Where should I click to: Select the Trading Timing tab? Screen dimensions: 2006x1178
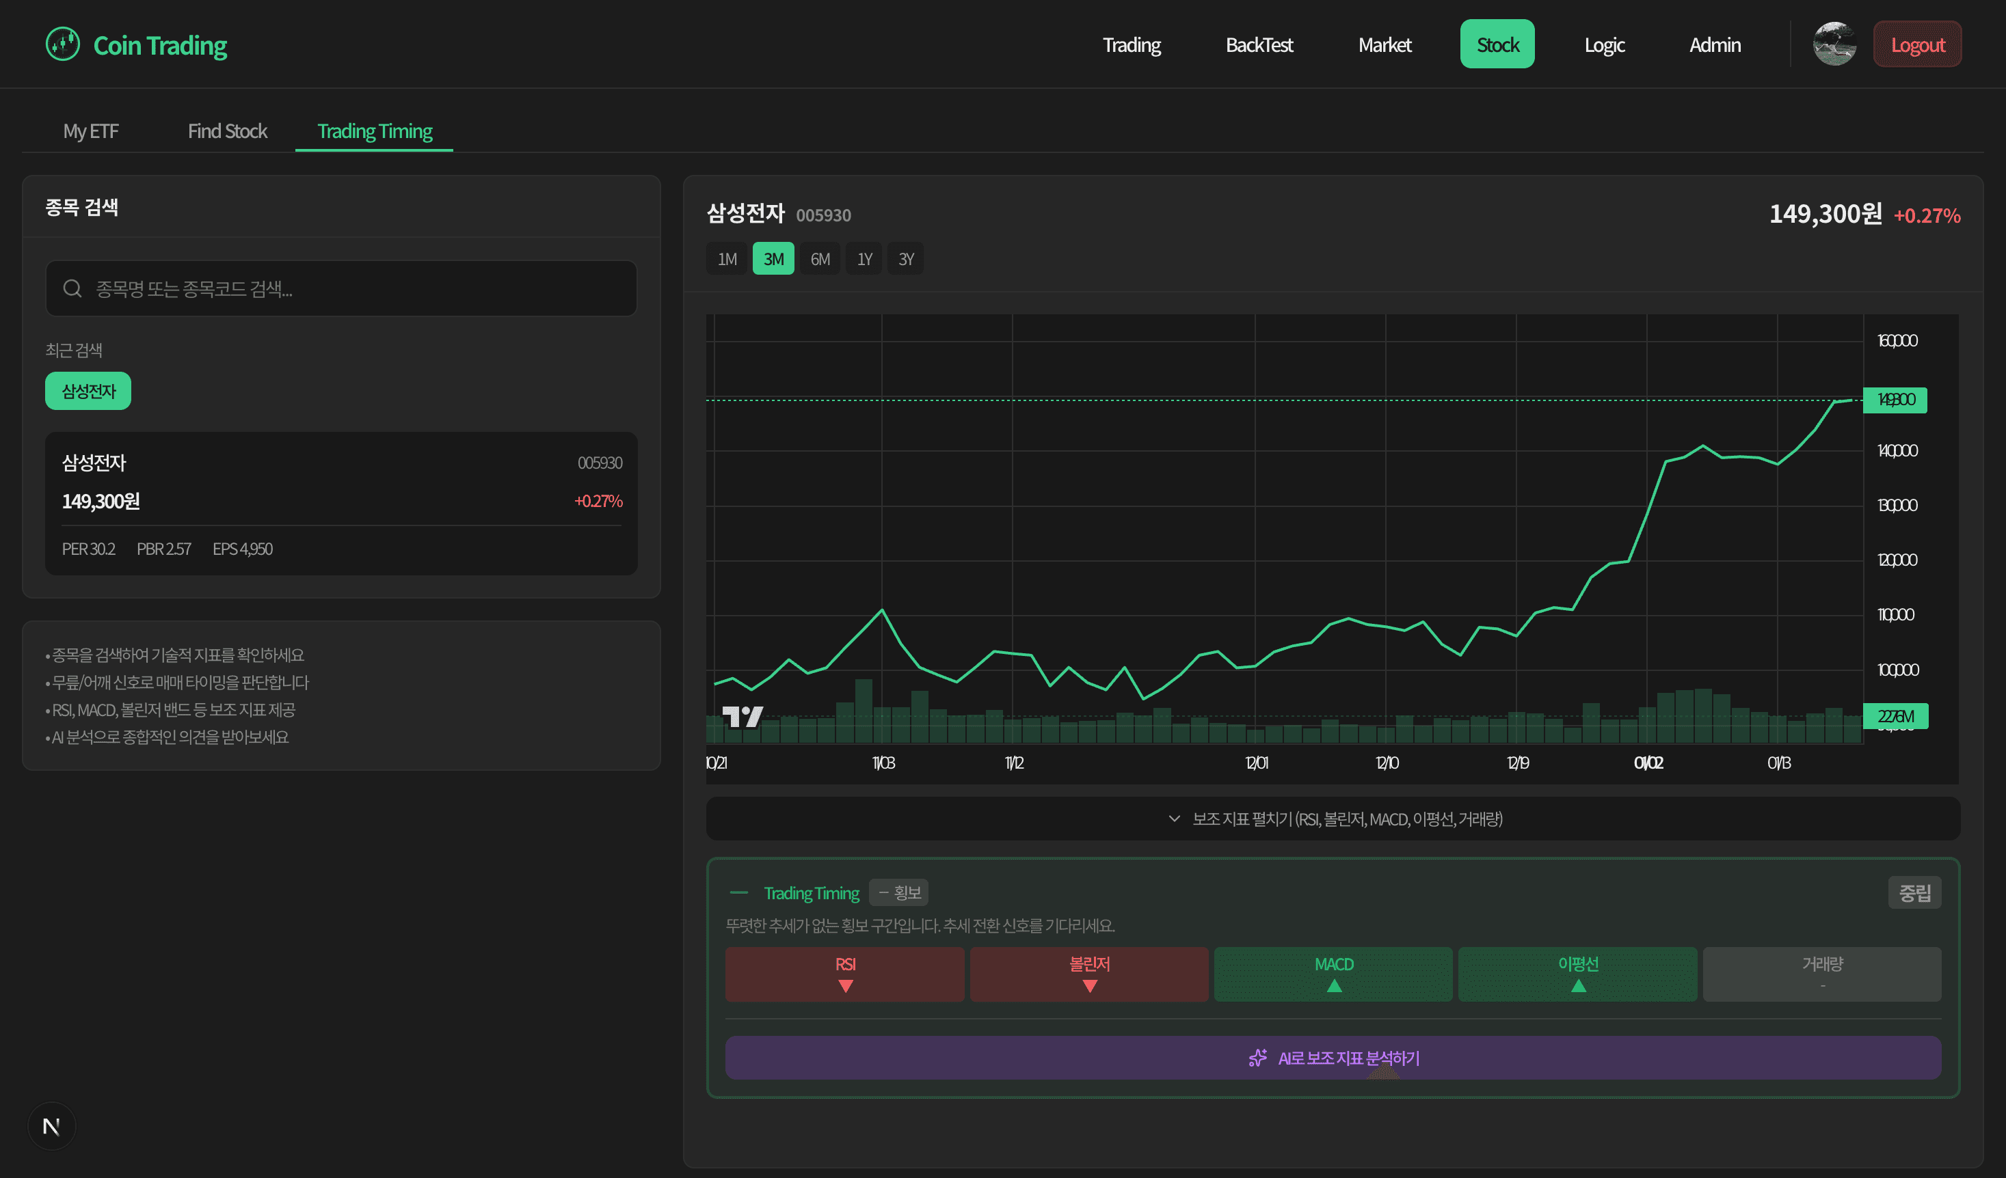point(374,131)
